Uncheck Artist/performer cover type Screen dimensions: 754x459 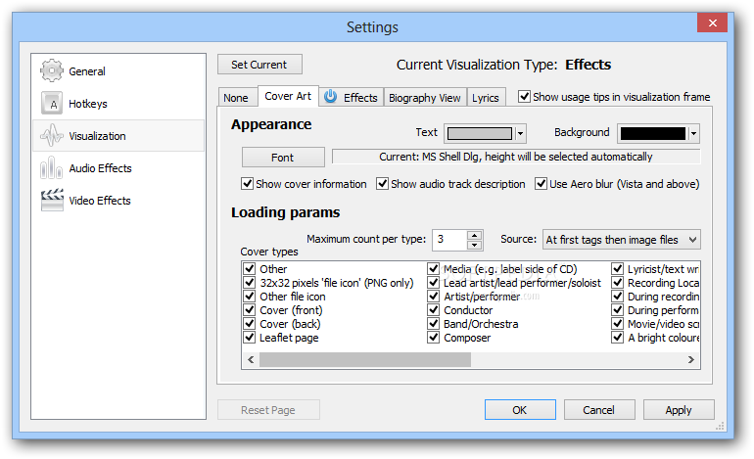433,297
